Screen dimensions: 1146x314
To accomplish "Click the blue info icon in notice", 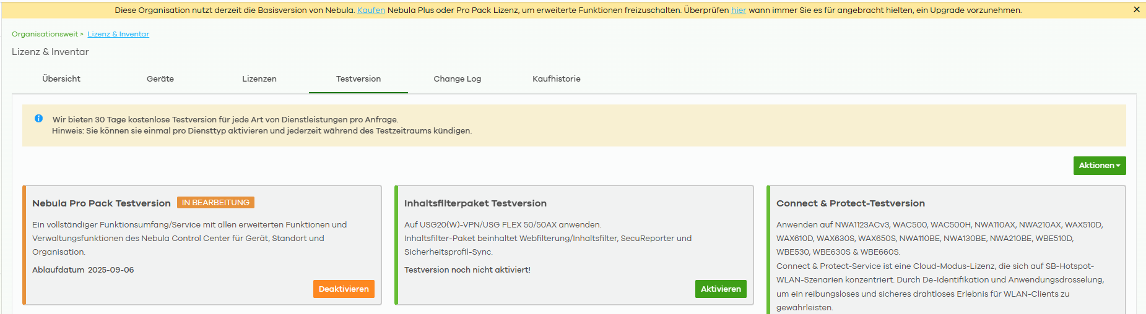I will pos(38,118).
